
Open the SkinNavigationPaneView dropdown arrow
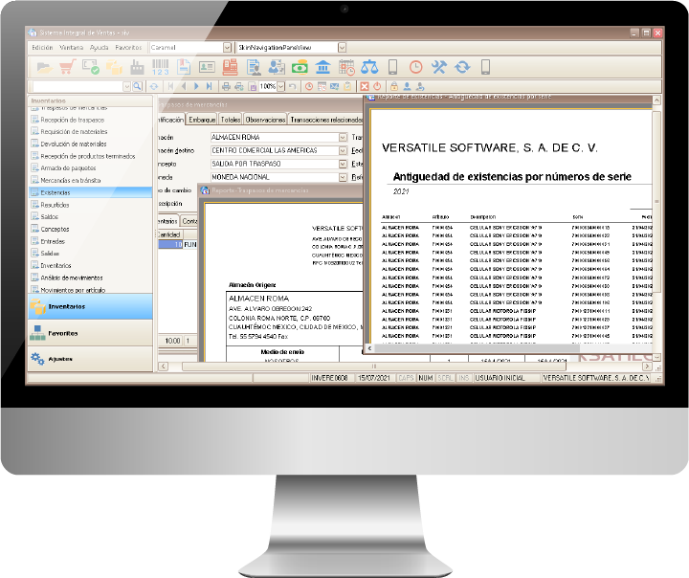click(342, 47)
